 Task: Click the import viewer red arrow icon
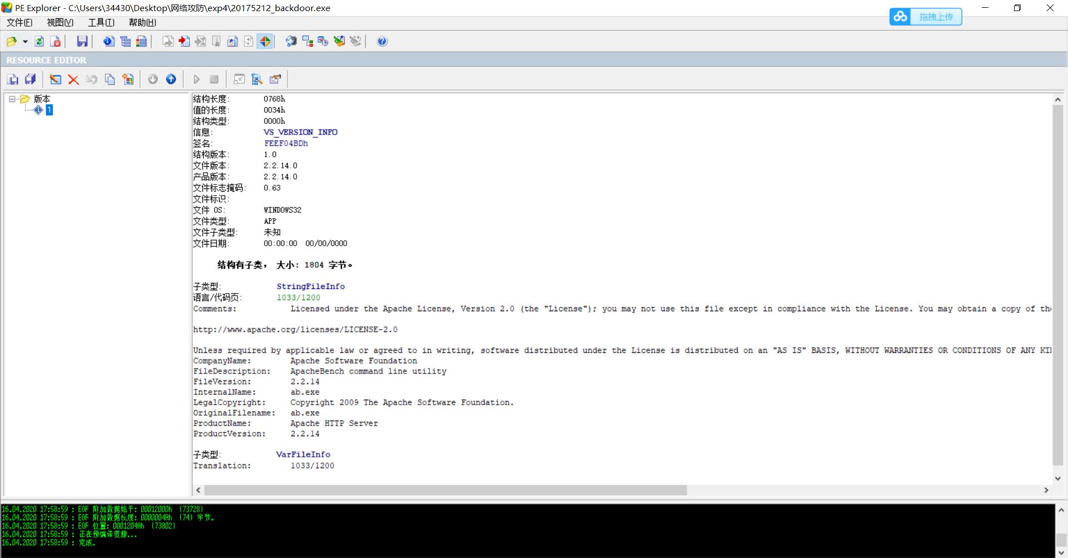[x=184, y=42]
